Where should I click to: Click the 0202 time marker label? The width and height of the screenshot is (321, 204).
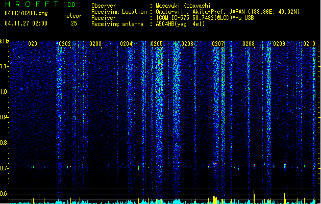[65, 44]
